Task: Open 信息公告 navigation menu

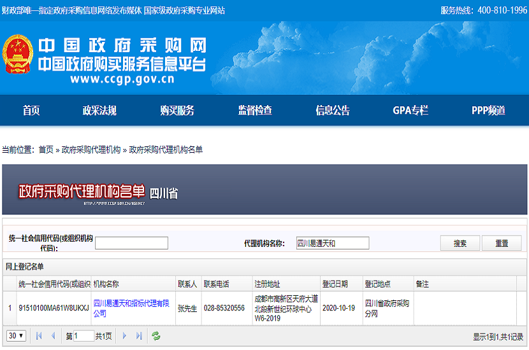Action: pos(333,110)
